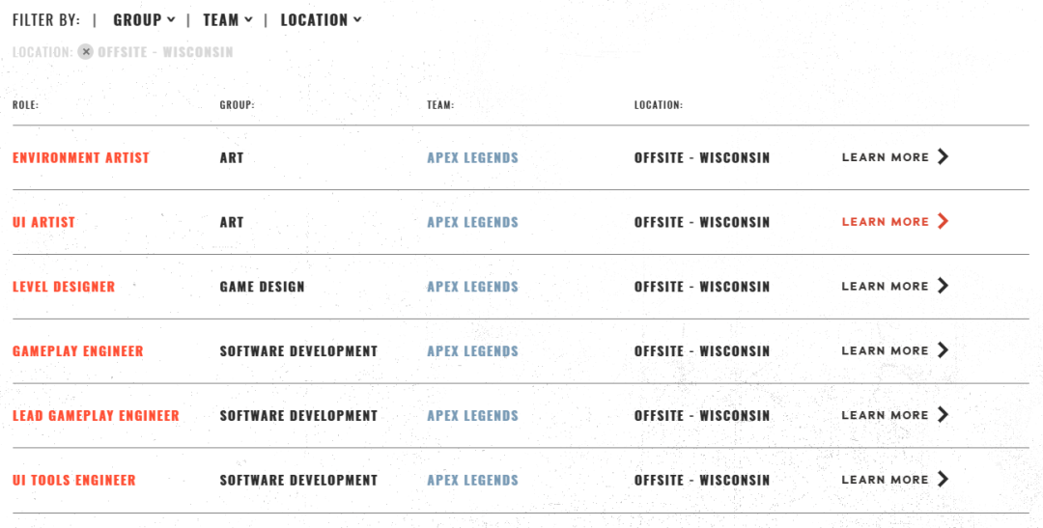Click Apex Legends team in Environment Artist row
The height and width of the screenshot is (528, 1043).
click(x=472, y=157)
